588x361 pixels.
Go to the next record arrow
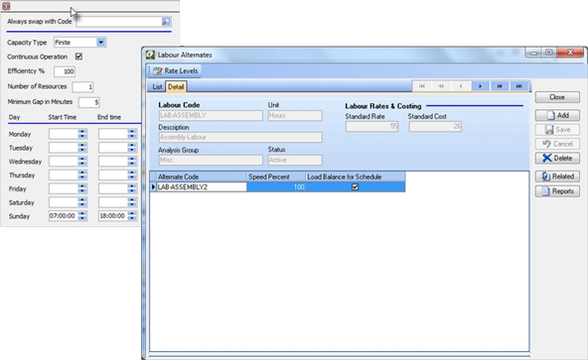point(481,86)
